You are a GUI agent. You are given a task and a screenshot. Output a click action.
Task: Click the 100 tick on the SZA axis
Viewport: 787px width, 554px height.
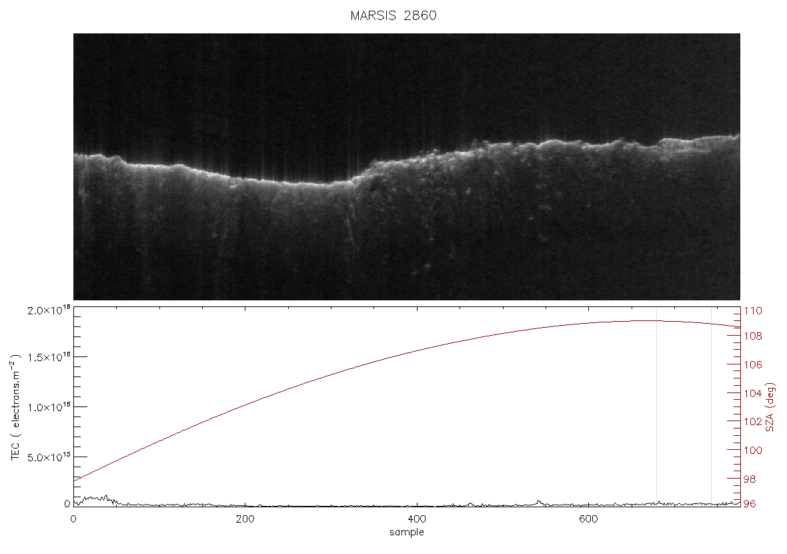click(752, 451)
